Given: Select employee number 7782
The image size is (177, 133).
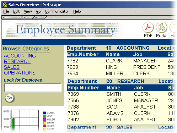Looking at the screenshot, I should (73, 61).
